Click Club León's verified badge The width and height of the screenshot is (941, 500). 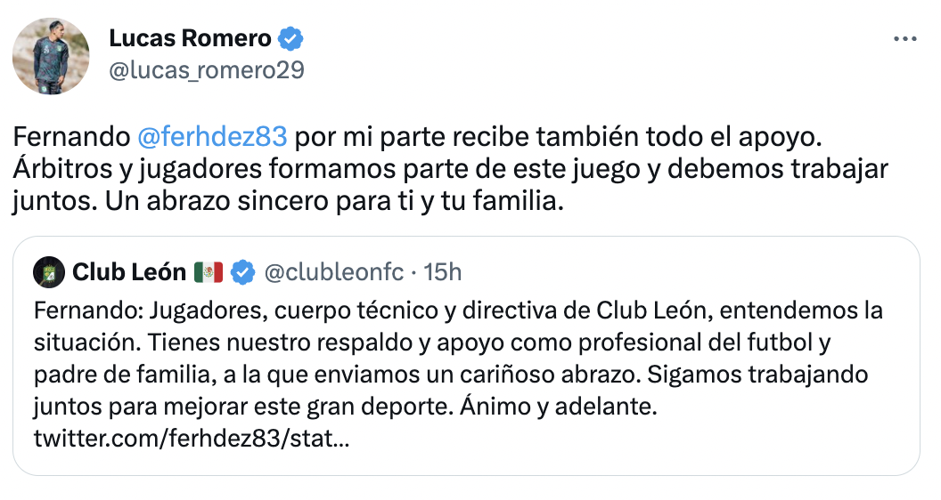[x=242, y=272]
